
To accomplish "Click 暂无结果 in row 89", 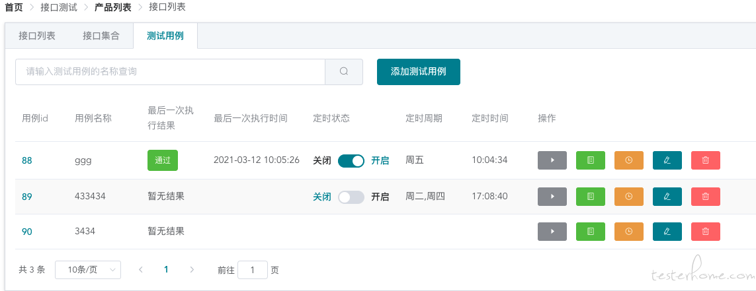I will (166, 196).
